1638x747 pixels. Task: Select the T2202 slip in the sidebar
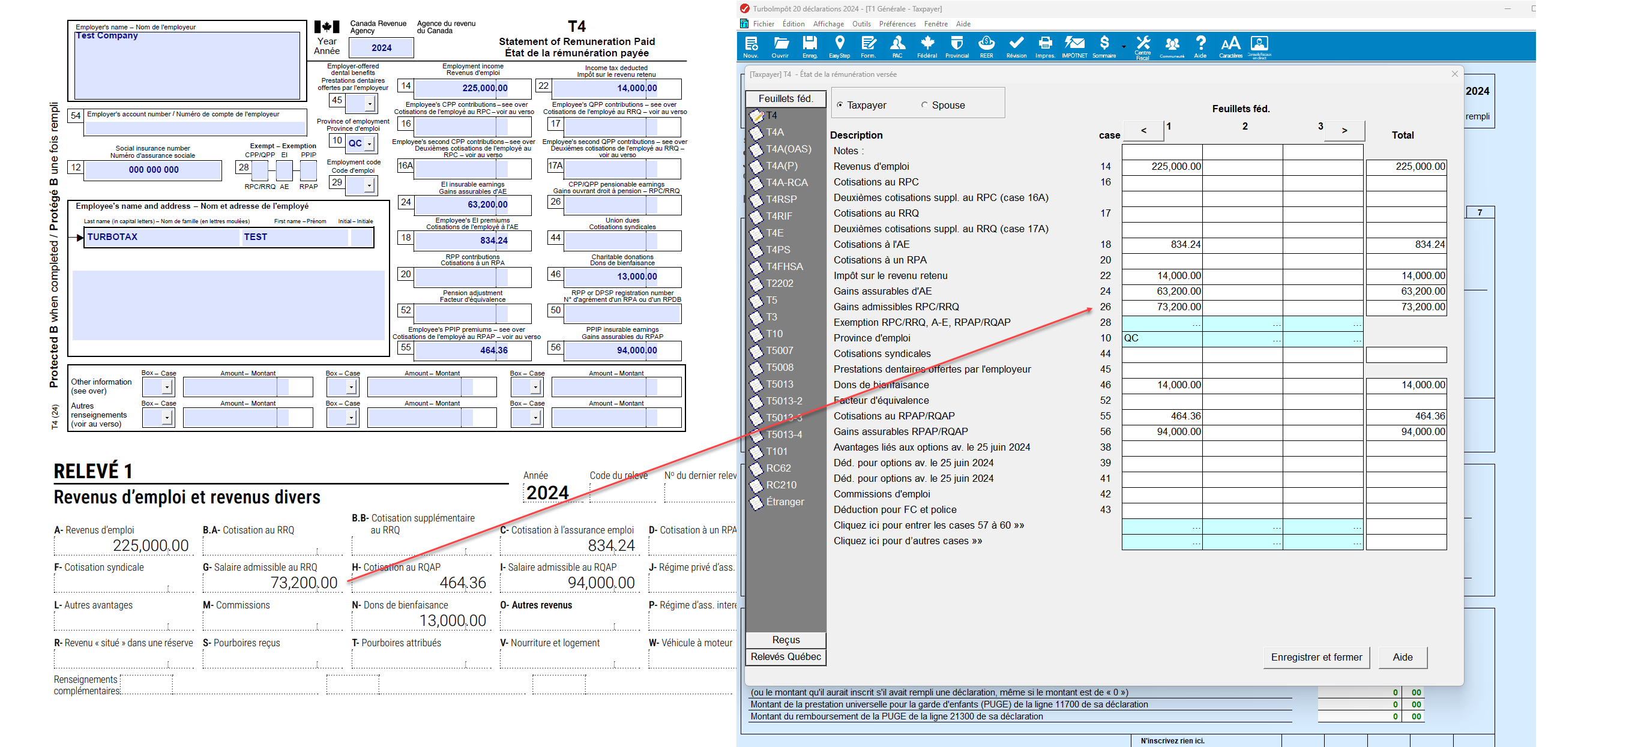(x=779, y=284)
